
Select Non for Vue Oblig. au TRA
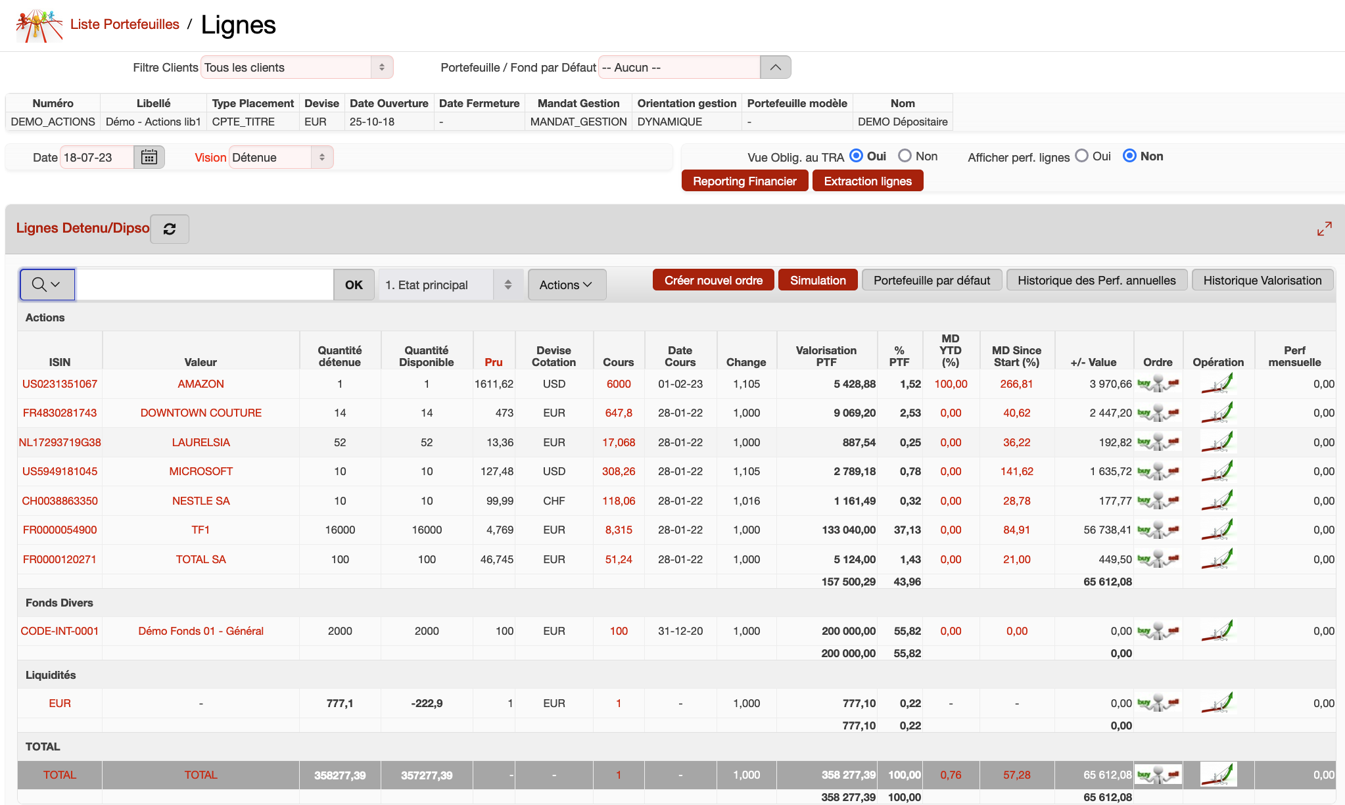point(905,156)
